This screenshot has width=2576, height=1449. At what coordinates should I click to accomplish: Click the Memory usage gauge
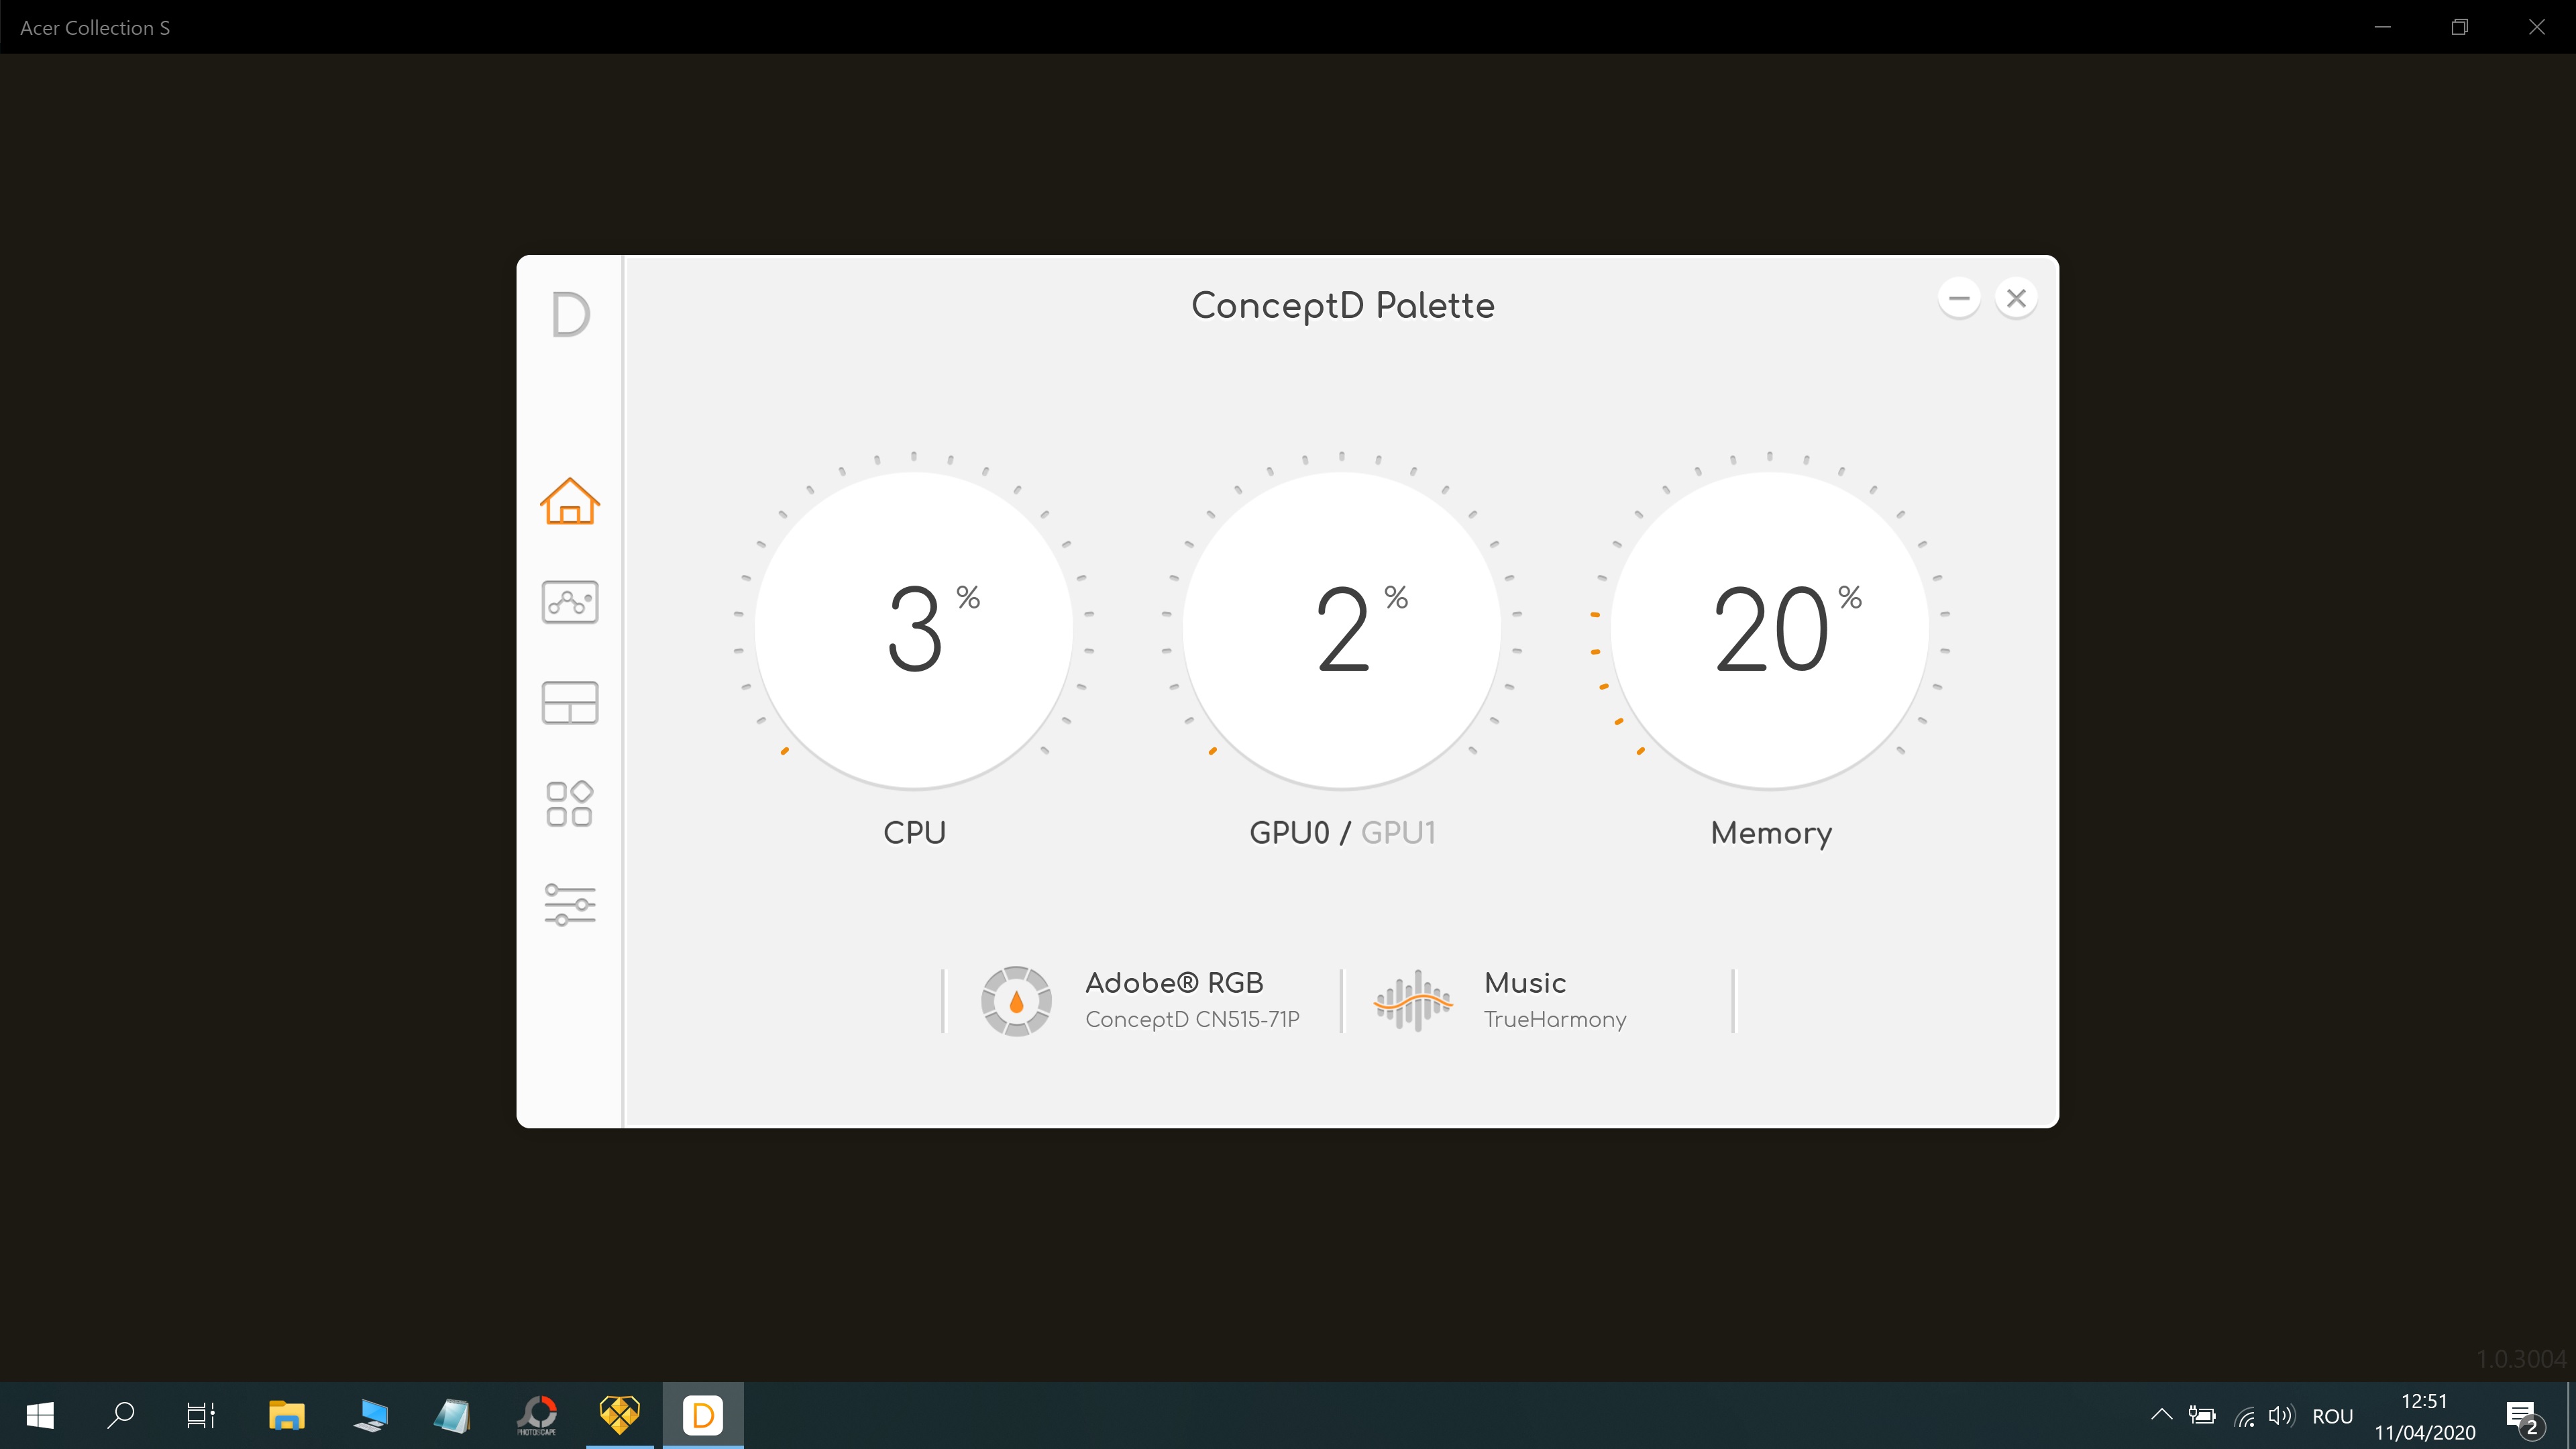tap(1770, 630)
